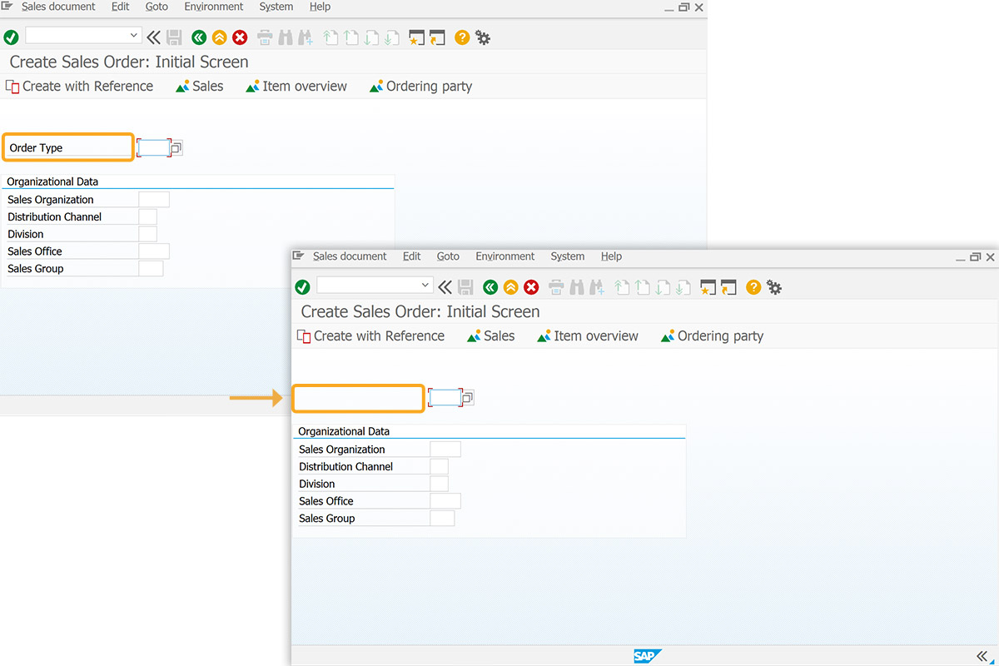Click the Create New Session icon in the front window

tap(708, 286)
